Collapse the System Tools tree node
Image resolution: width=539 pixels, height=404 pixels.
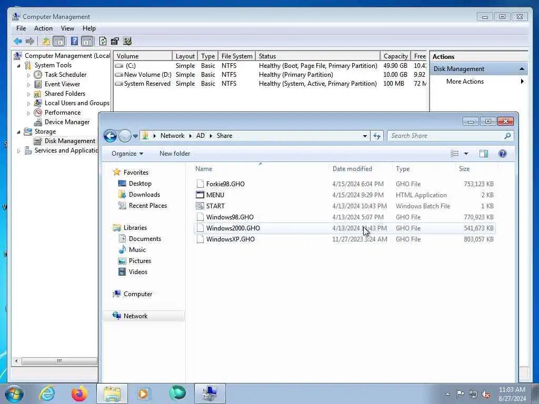tap(18, 65)
